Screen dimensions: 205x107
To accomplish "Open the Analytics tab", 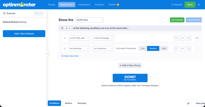I will point(99,5).
